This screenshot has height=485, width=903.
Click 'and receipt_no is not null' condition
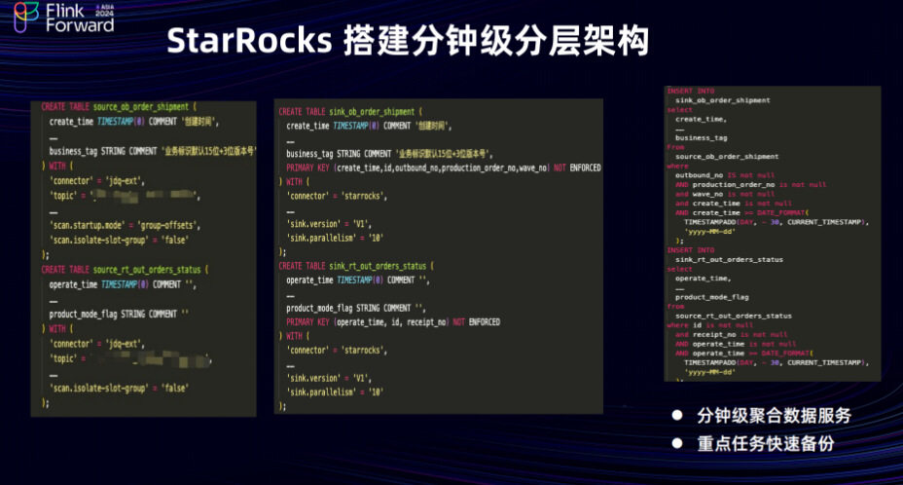(731, 334)
